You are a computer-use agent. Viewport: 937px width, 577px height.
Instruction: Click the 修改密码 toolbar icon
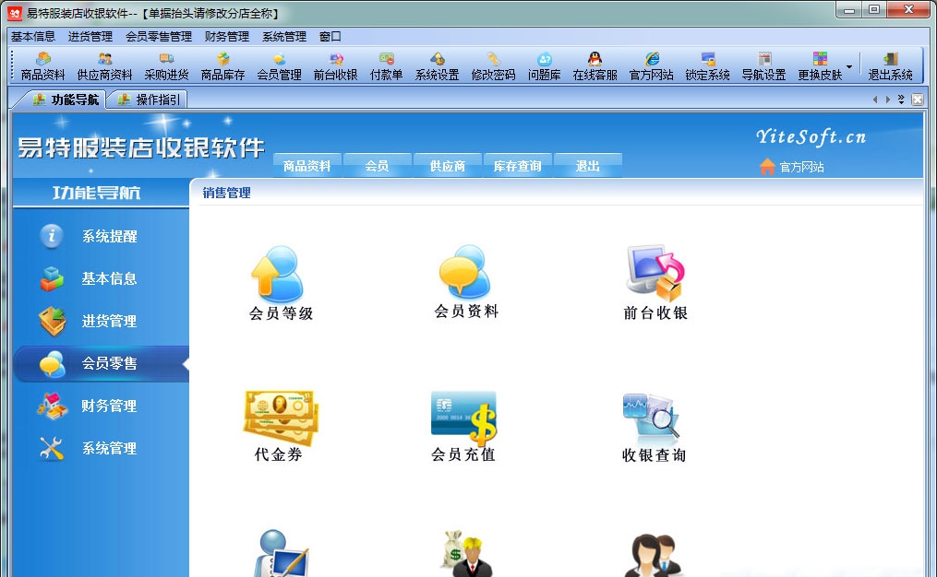tap(492, 65)
